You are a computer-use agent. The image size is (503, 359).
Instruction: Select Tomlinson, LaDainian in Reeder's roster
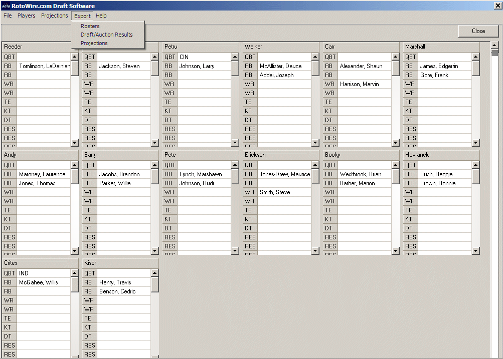(44, 66)
